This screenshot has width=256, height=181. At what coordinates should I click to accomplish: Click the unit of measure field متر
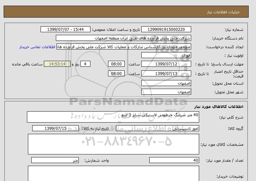[55, 160]
